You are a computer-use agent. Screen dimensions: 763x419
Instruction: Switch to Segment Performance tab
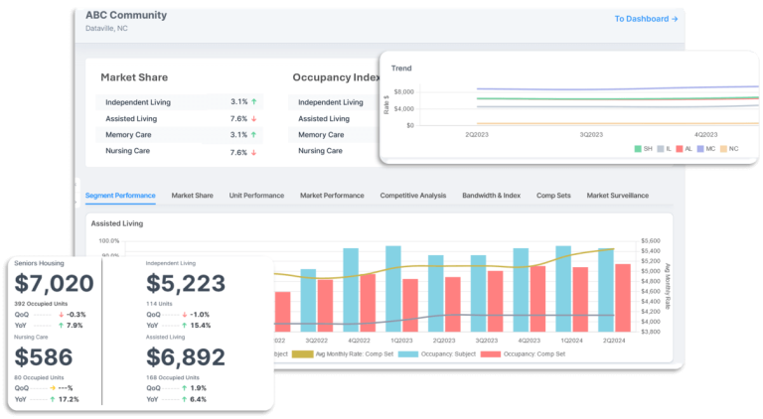pos(120,196)
